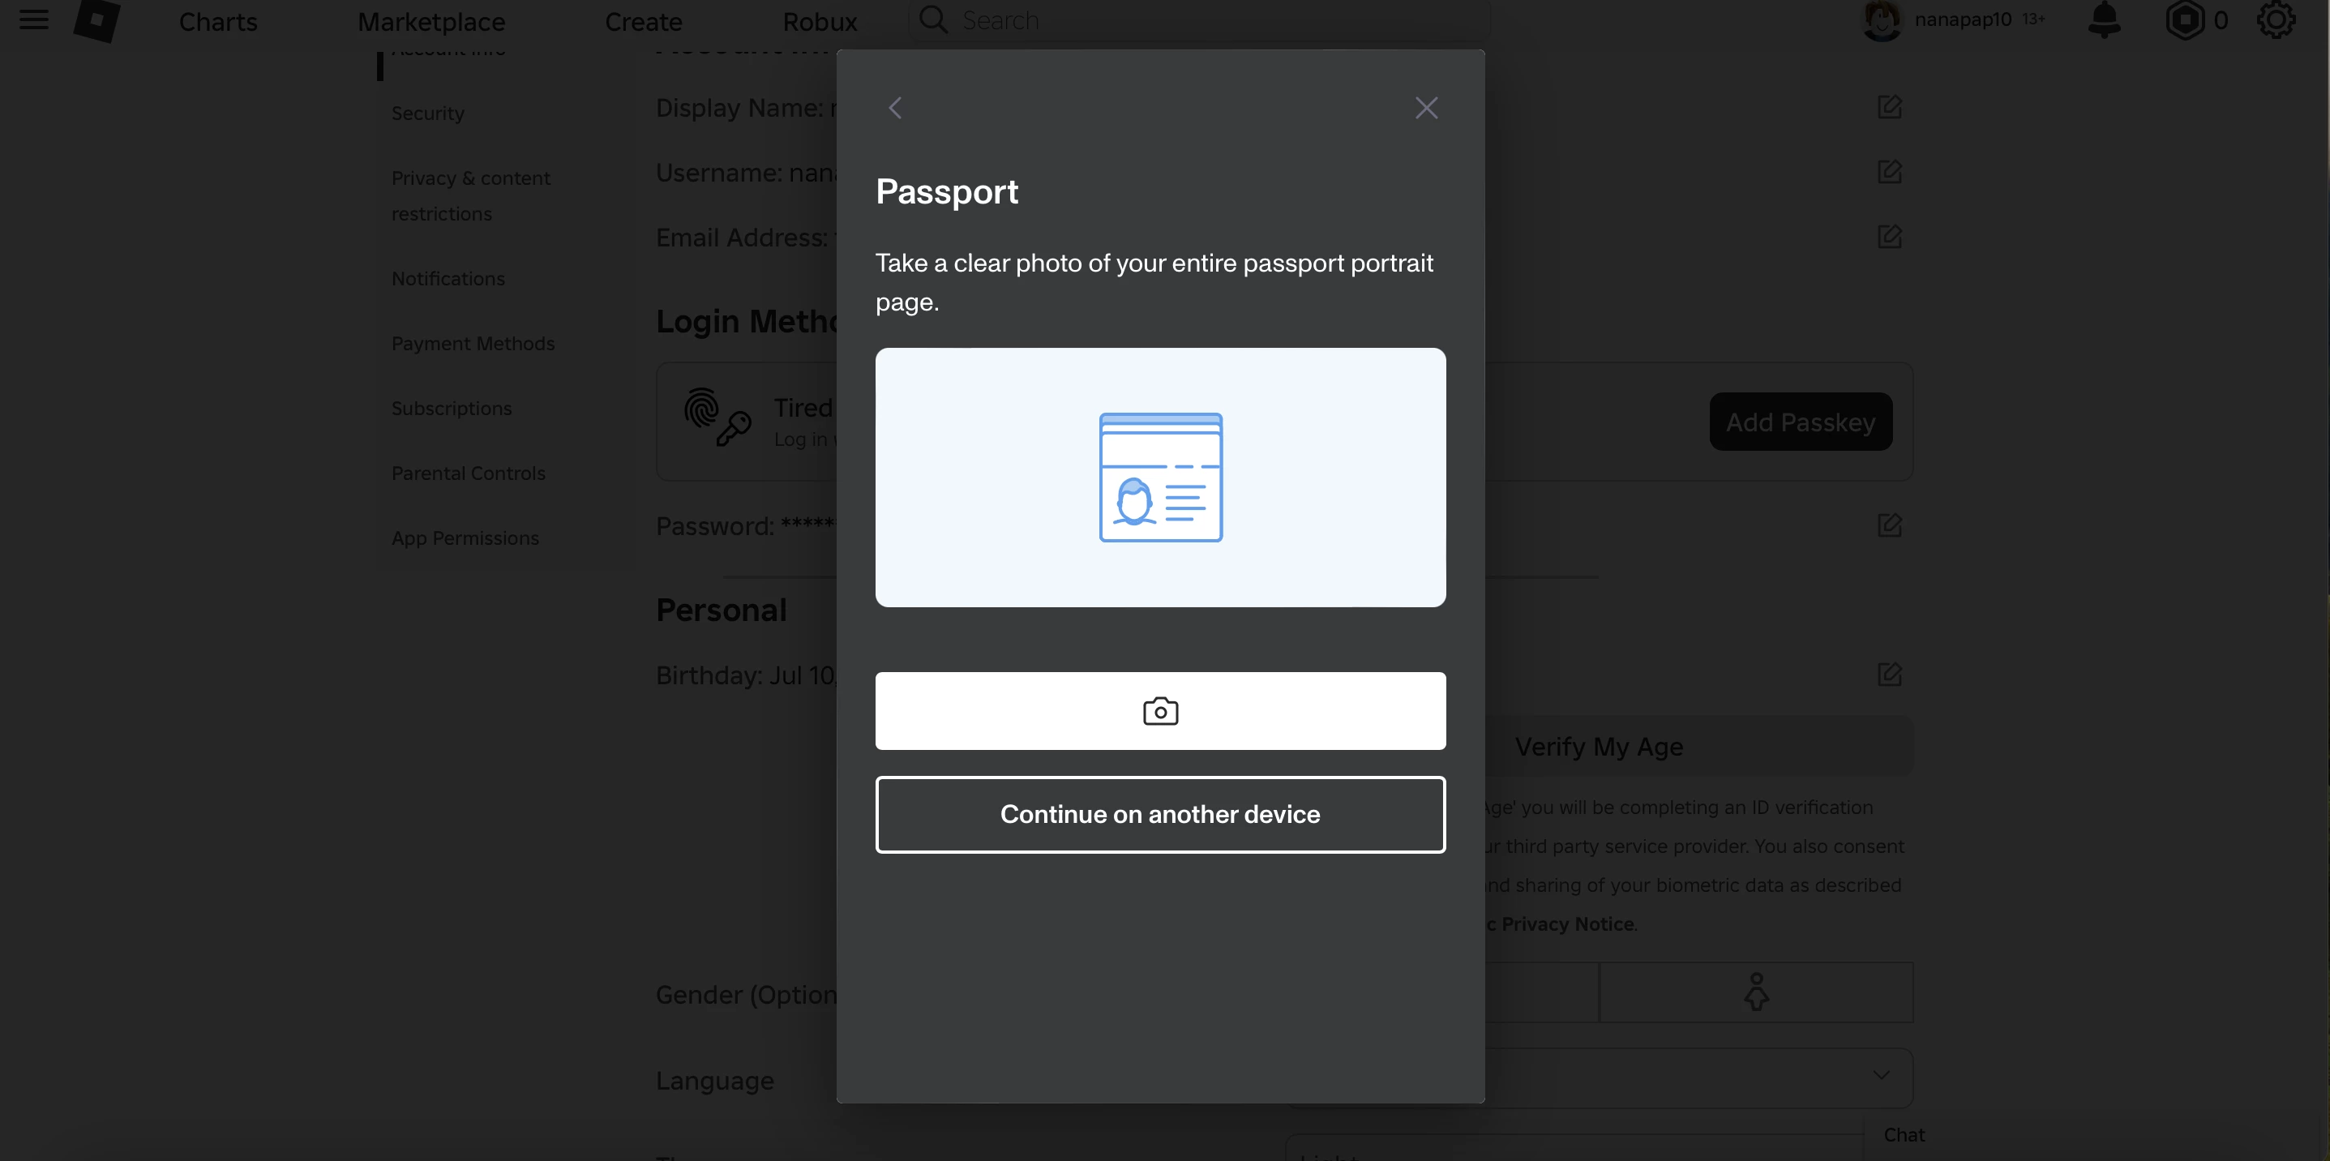Edit the Password field pencil icon
Screen dimensions: 2330x1161
click(1890, 525)
